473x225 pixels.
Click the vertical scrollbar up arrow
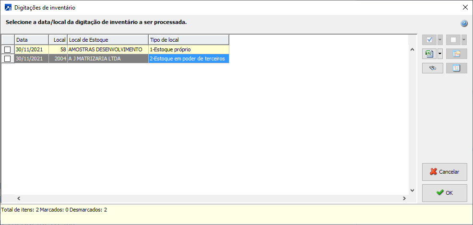tap(413, 49)
